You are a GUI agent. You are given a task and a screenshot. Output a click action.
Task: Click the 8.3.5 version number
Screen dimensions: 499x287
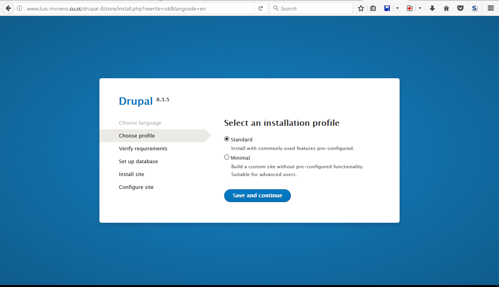163,100
